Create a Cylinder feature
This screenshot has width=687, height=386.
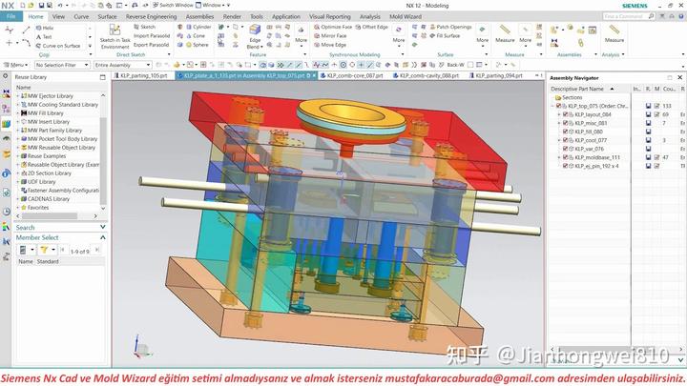click(x=198, y=27)
